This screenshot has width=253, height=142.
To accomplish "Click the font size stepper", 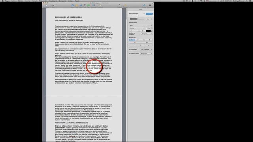I will coord(152,28).
